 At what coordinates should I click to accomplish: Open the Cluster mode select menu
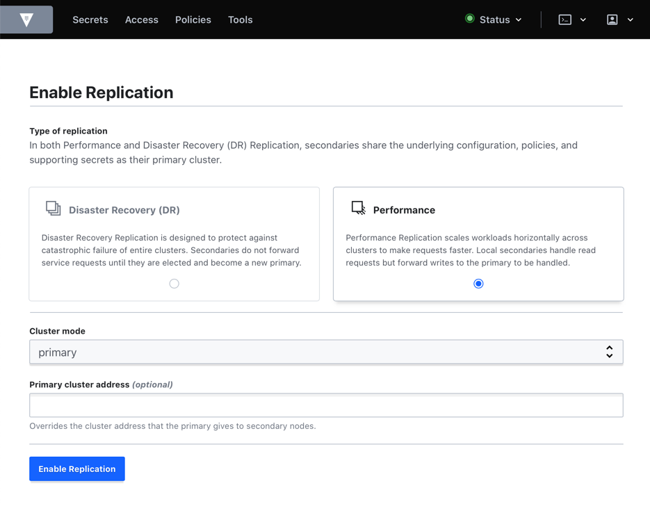[x=326, y=352]
